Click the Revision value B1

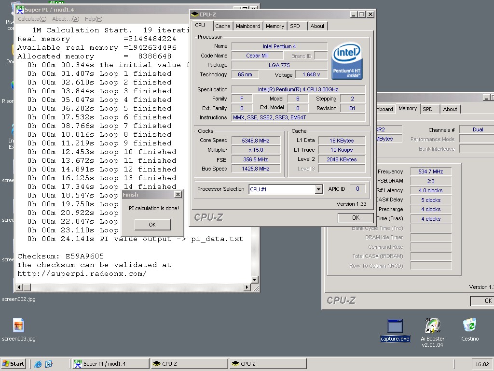[x=352, y=108]
